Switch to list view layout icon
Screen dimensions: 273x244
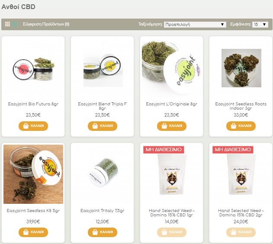(x=14, y=24)
